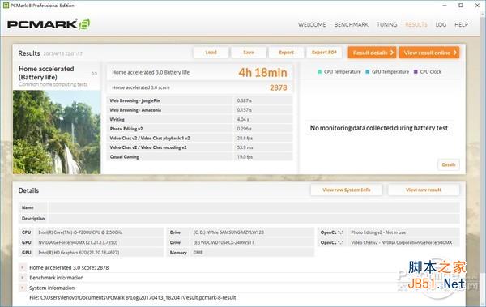Screen dimensions: 486x307
Task: Click the Export button
Action: tap(286, 53)
